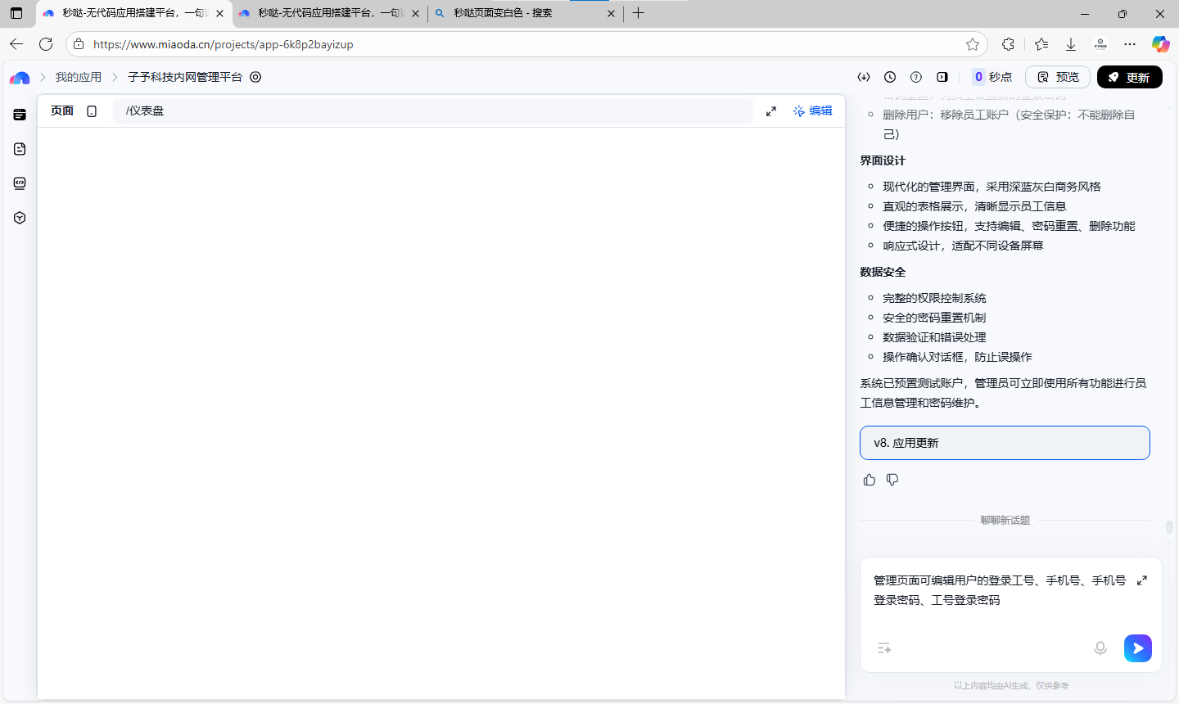Toggle mobile device preview icon
Viewport: 1179px width, 704px height.
pyautogui.click(x=92, y=111)
